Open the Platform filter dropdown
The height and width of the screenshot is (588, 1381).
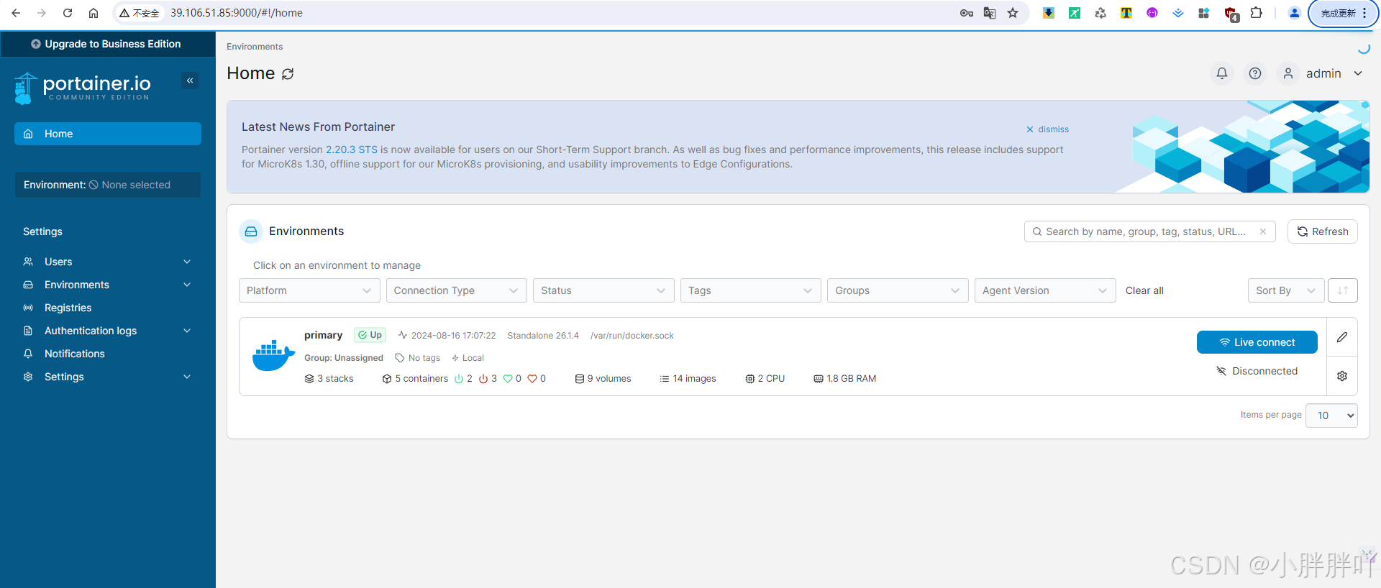(x=309, y=290)
